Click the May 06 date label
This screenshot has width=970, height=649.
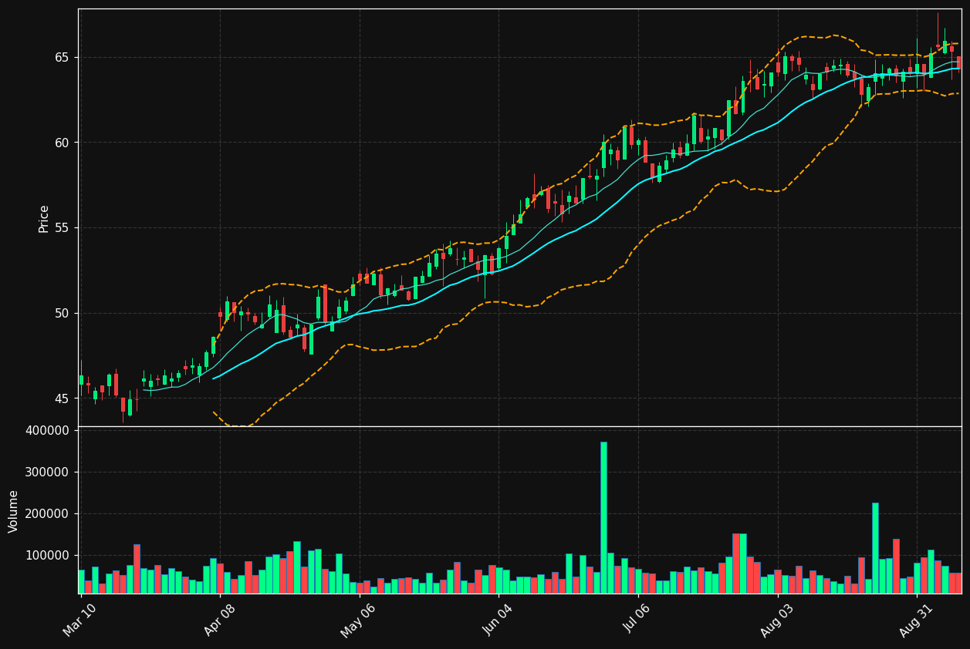359,620
